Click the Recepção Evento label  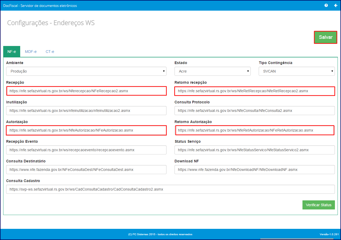point(22,141)
